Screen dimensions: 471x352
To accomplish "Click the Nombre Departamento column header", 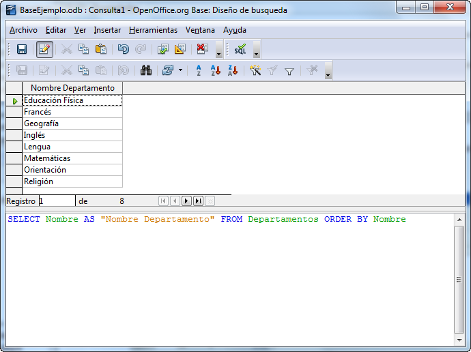I will click(72, 88).
